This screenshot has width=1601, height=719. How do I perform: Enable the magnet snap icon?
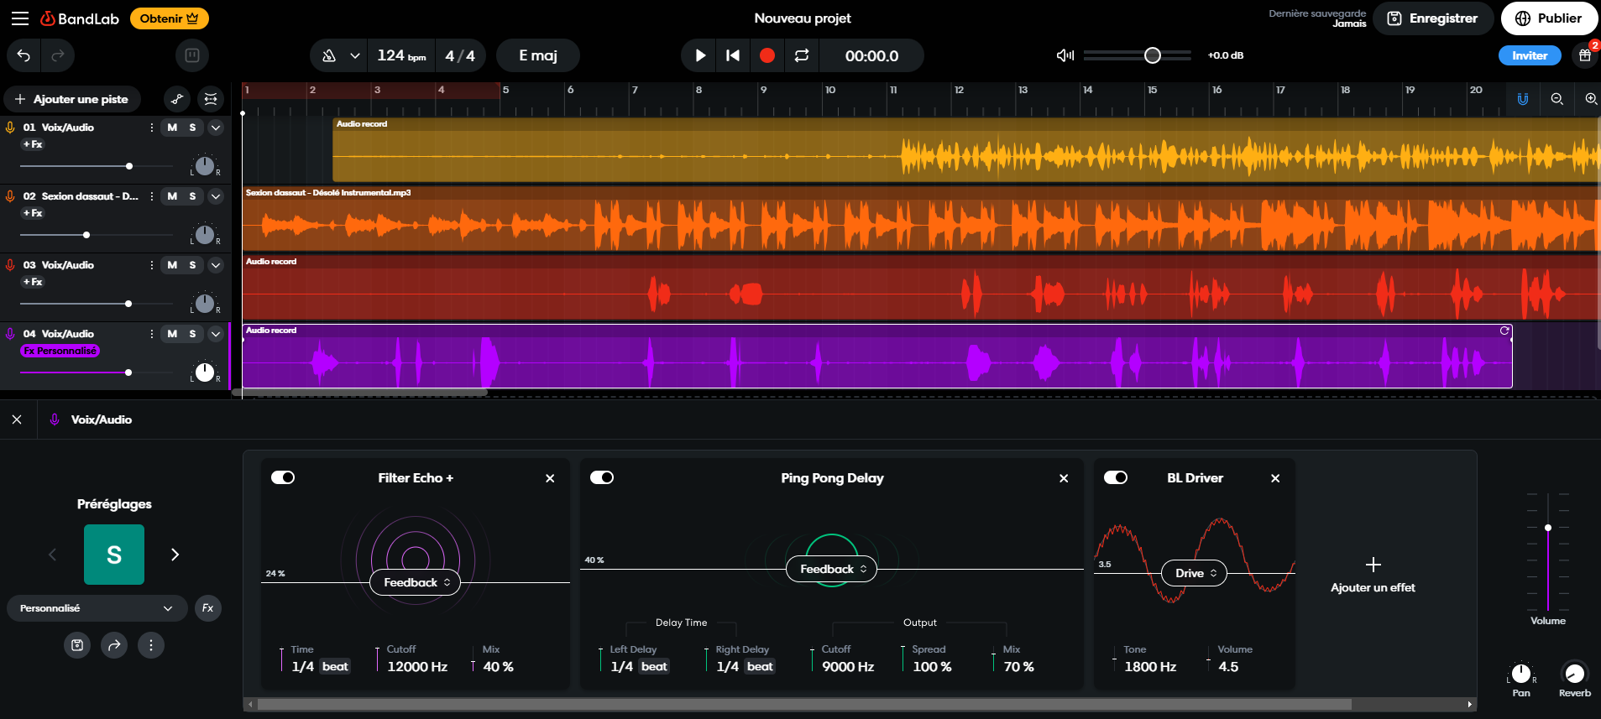coord(1522,99)
